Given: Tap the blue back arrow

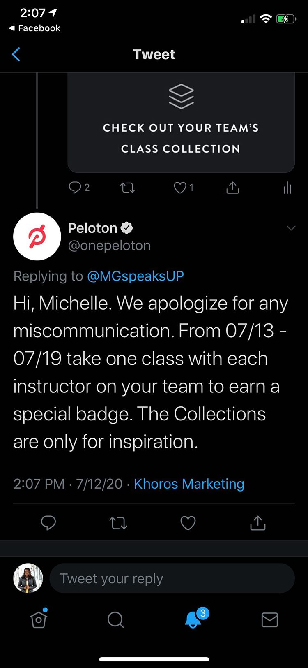Looking at the screenshot, I should 16,54.
